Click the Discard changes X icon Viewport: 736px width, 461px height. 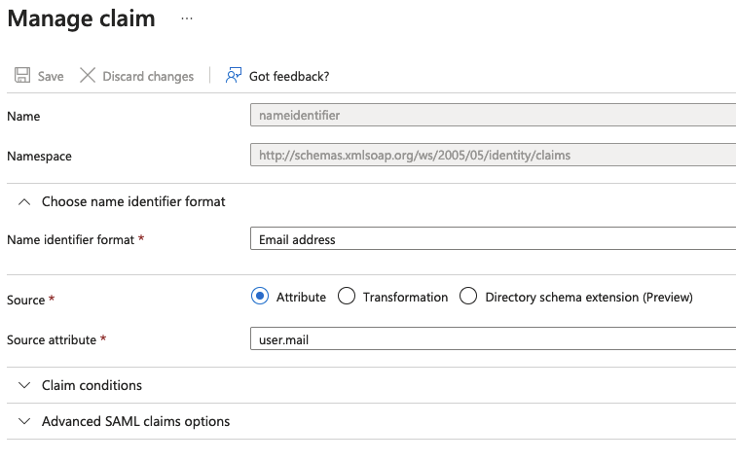click(x=88, y=76)
